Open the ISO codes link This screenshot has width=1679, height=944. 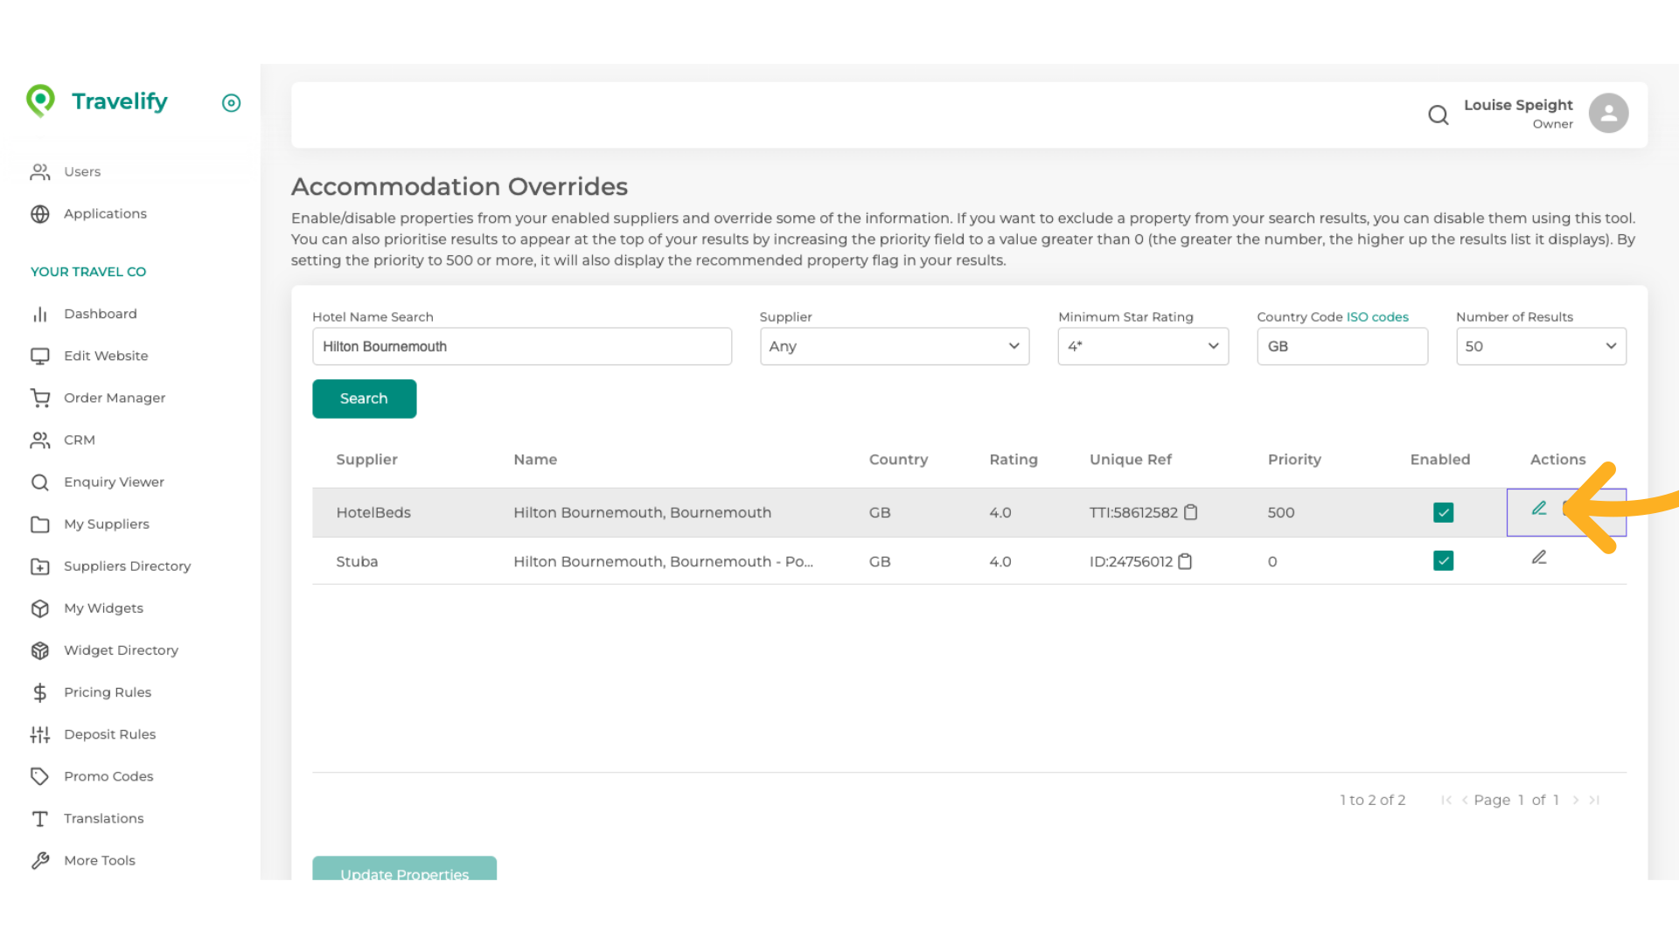tap(1377, 316)
